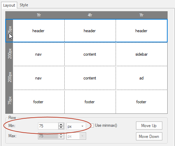Select the 4fr column header
The image size is (175, 146).
(x=90, y=15)
